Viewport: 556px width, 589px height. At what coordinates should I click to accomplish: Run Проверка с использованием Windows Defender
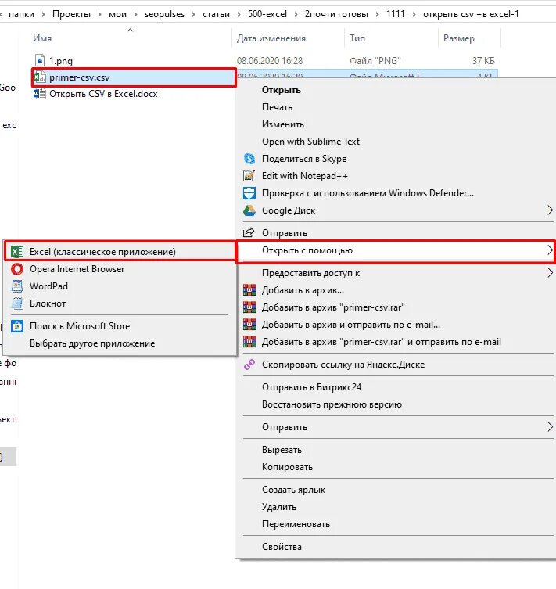tap(368, 193)
